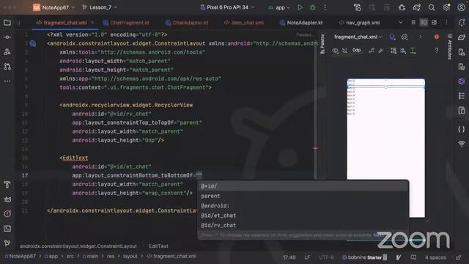Open Gradle tool window on right sidebar

(x=462, y=37)
